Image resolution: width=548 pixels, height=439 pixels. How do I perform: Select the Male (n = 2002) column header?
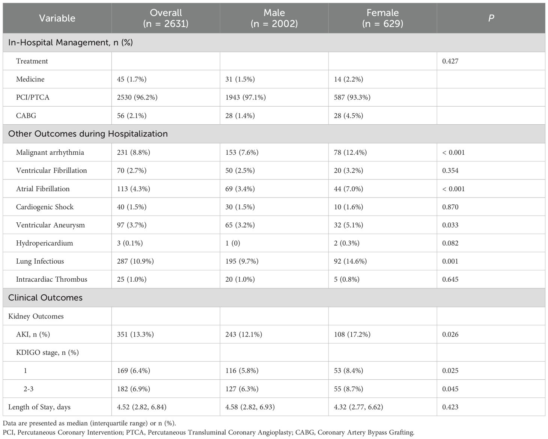tap(274, 18)
